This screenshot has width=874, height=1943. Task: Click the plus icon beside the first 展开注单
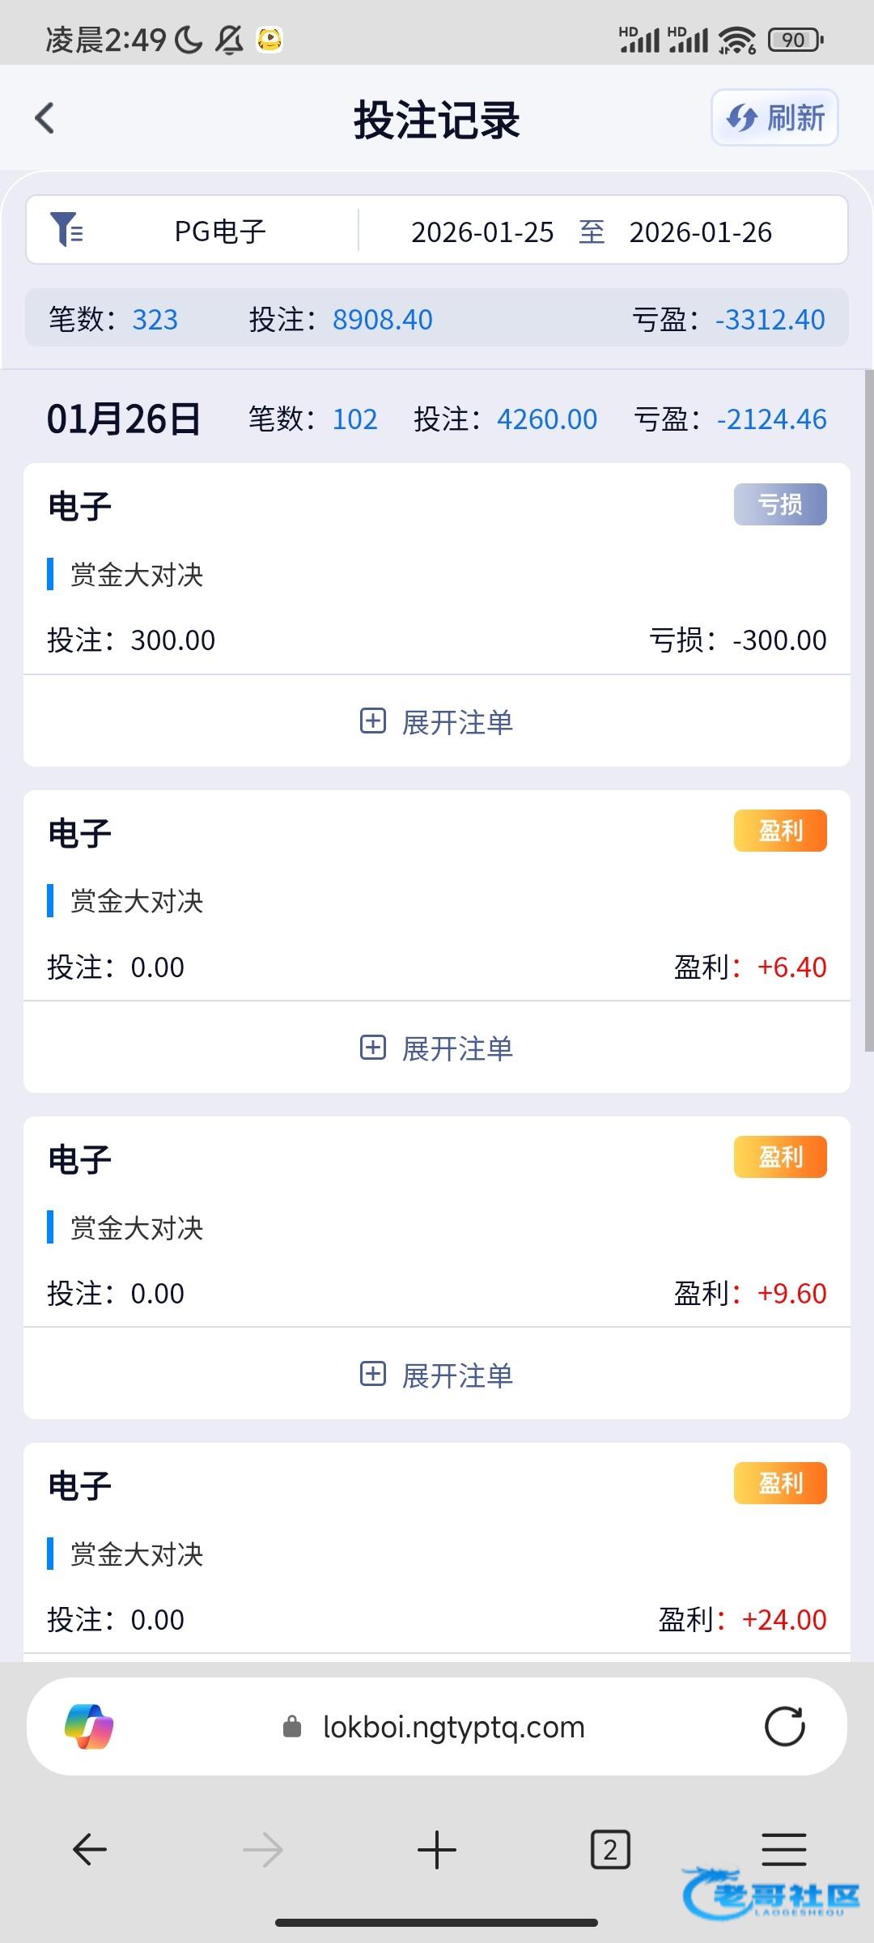pyautogui.click(x=372, y=721)
